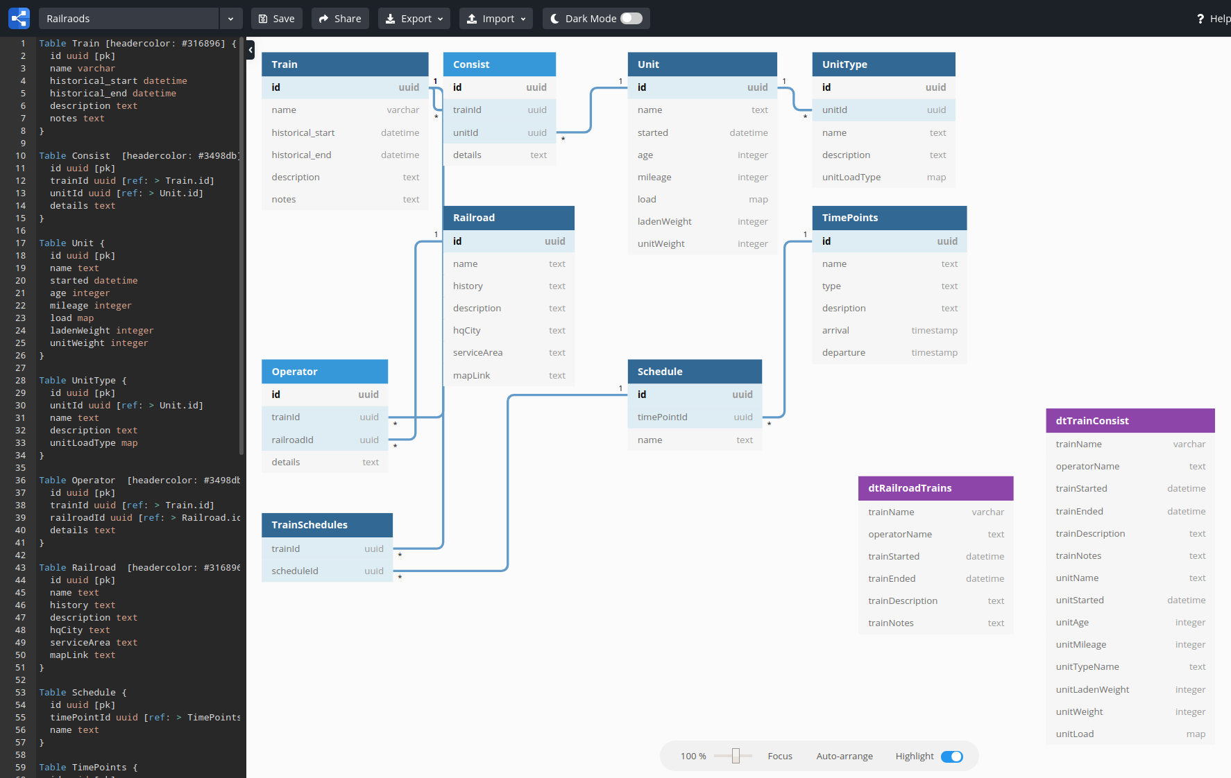The height and width of the screenshot is (778, 1231).
Task: Click the departure row in TimePoints table
Action: [x=890, y=352]
